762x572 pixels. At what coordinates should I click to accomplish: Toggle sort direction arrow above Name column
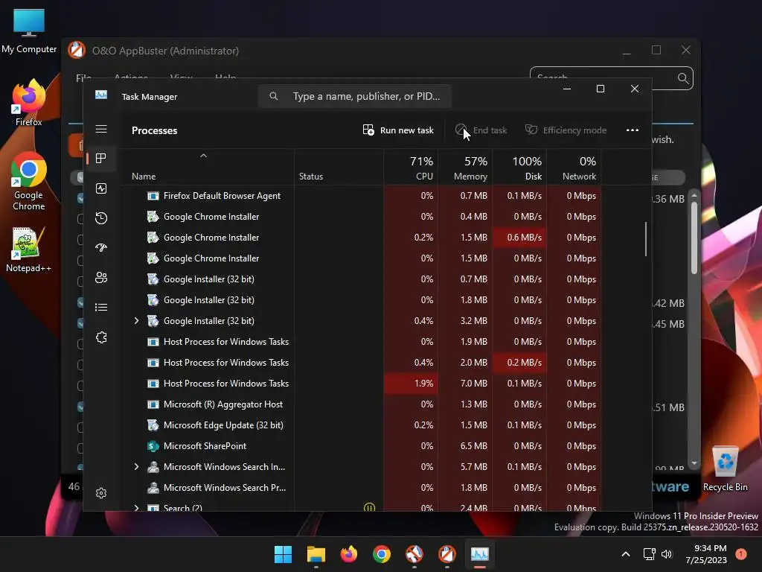pyautogui.click(x=204, y=156)
